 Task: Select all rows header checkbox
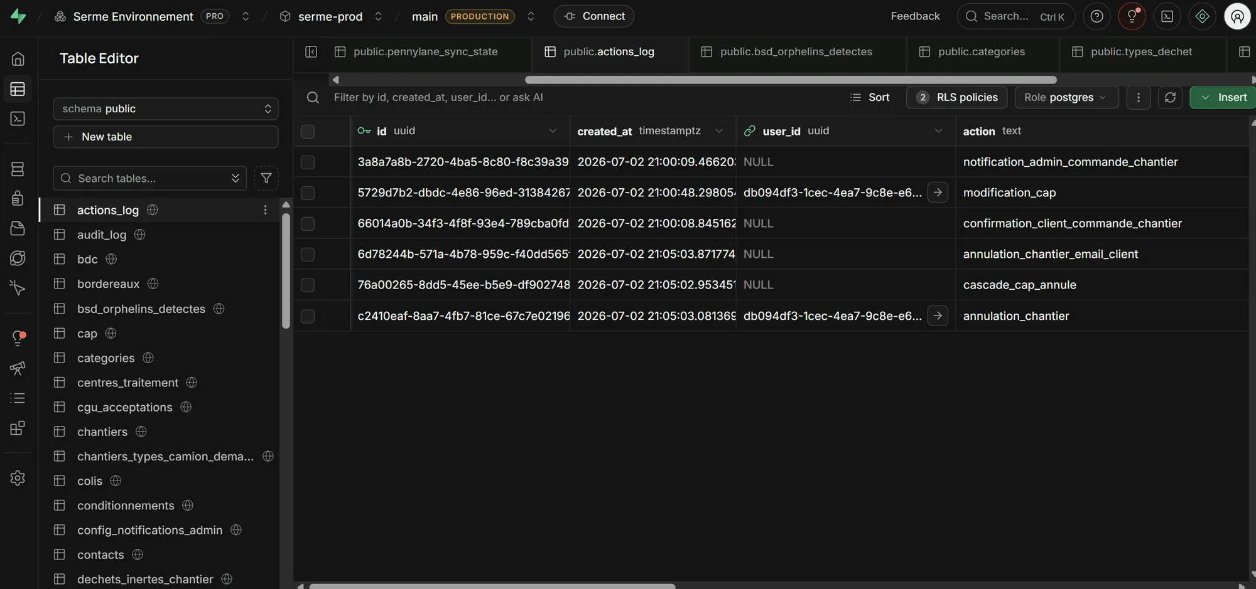[308, 132]
